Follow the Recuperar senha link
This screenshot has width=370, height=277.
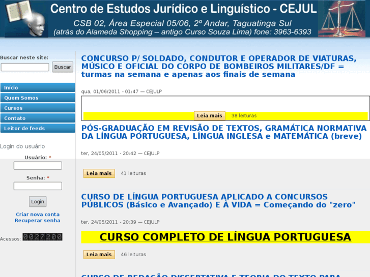(x=38, y=221)
